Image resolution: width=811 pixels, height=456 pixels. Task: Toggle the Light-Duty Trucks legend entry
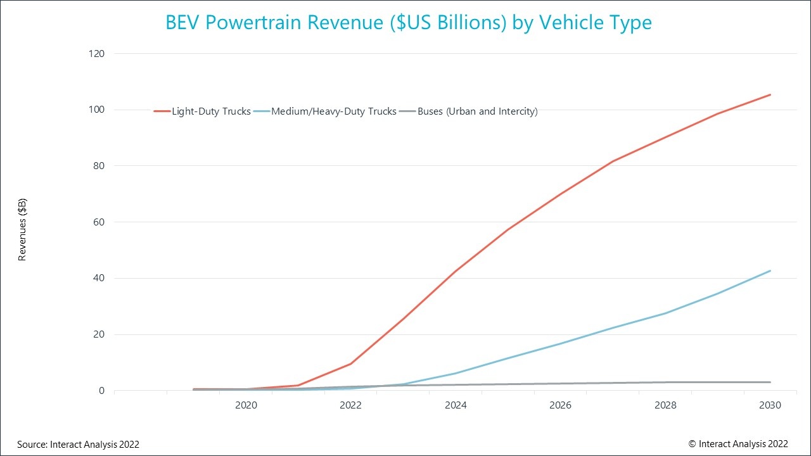point(210,111)
